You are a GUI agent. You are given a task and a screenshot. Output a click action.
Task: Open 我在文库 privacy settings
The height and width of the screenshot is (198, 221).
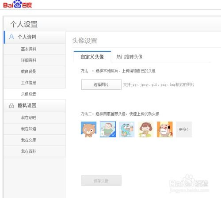(35, 140)
